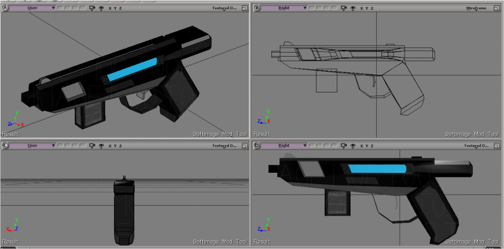Screen dimensions: 504x249
Task: Toggle the Y axis button in viewport B
Action: (x=367, y=8)
